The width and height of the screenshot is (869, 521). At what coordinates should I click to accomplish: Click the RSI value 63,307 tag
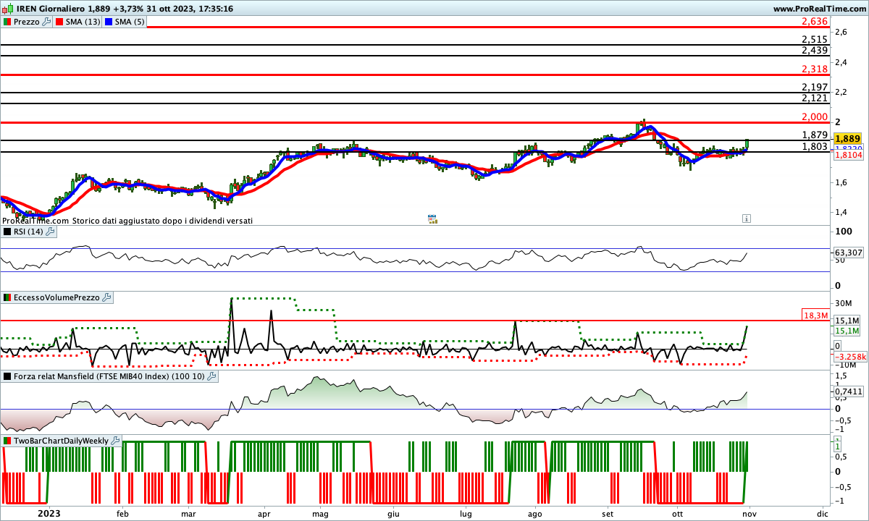click(847, 253)
